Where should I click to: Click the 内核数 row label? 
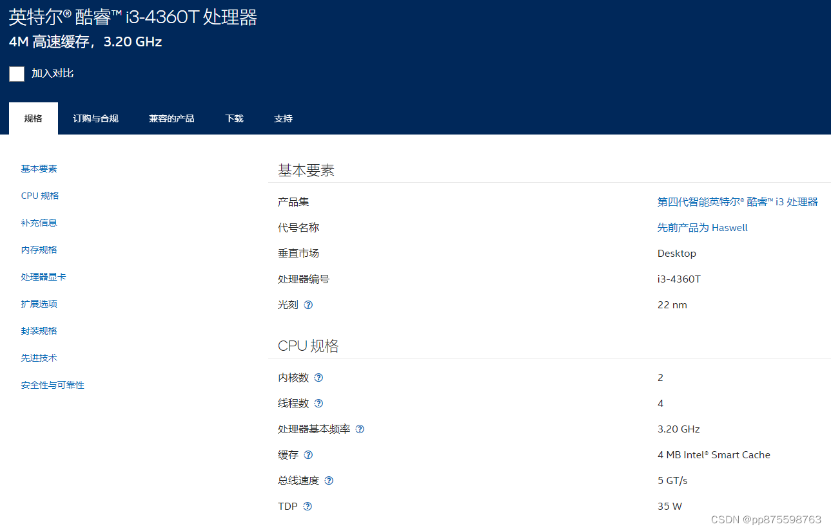tap(293, 378)
